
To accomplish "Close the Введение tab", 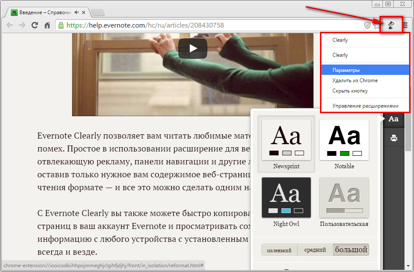I will point(84,12).
